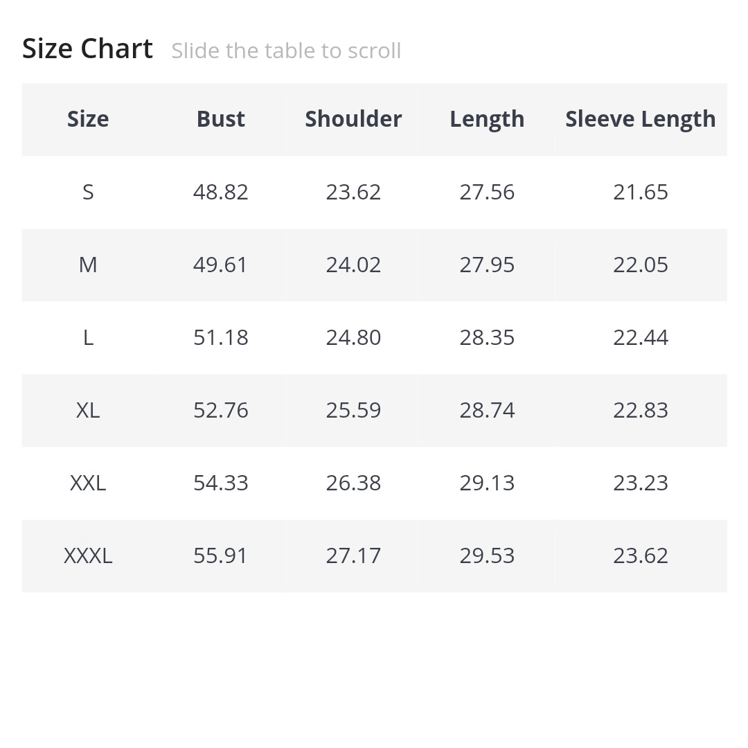Image resolution: width=748 pixels, height=748 pixels.
Task: Click the sleeve length value 21.65
Action: pos(640,192)
